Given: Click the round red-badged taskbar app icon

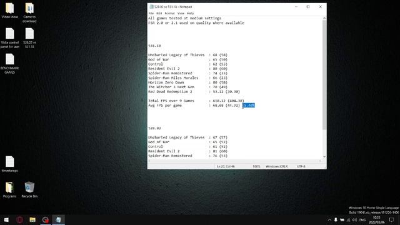Looking at the screenshot, I should point(46,219).
